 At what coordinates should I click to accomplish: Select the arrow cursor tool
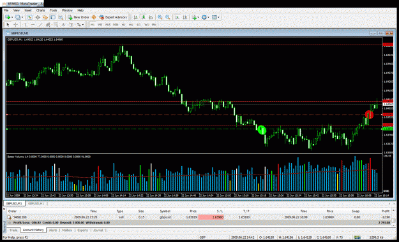click(x=8, y=25)
